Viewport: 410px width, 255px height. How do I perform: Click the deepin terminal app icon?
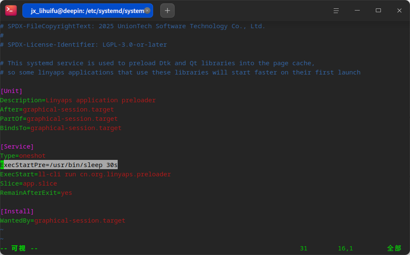click(x=11, y=11)
